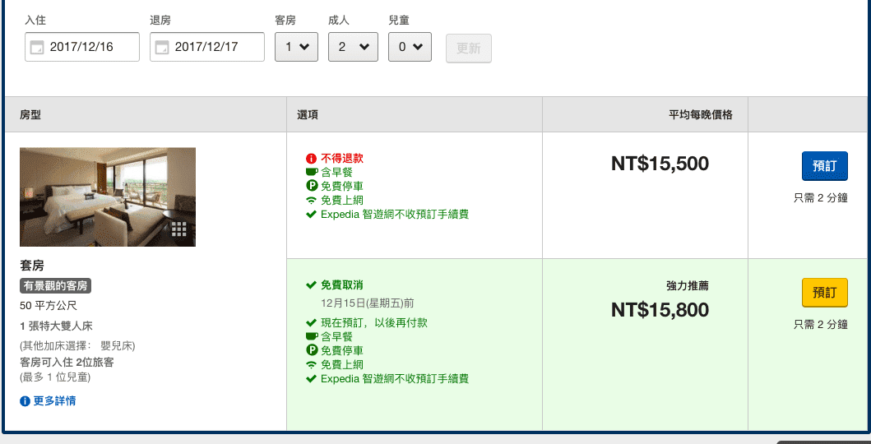
Task: Click the 現在預訂，以後再付款 text
Action: pos(374,322)
